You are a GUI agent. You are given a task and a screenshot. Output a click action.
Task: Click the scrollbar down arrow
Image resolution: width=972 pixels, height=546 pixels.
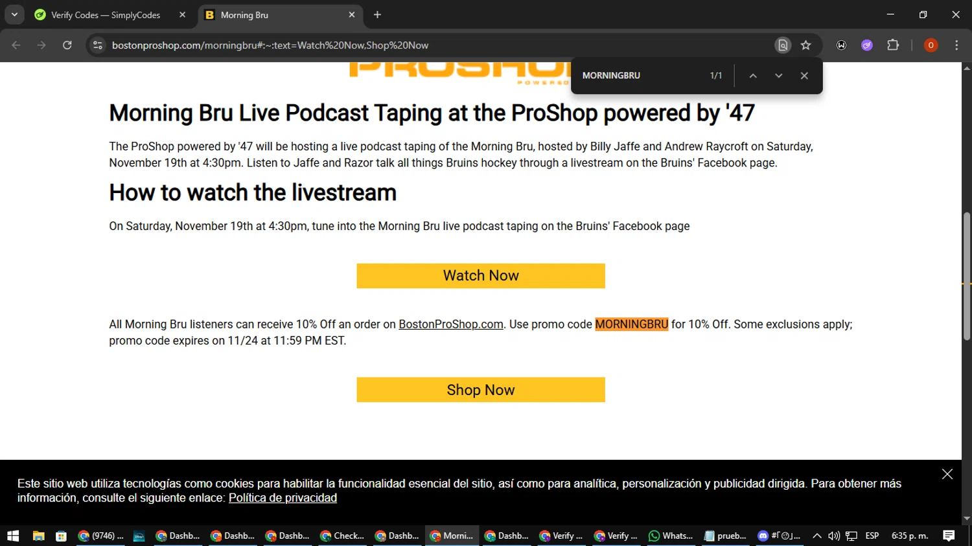coord(967,519)
